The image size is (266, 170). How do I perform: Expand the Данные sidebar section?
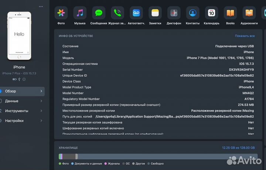[x=22, y=101]
